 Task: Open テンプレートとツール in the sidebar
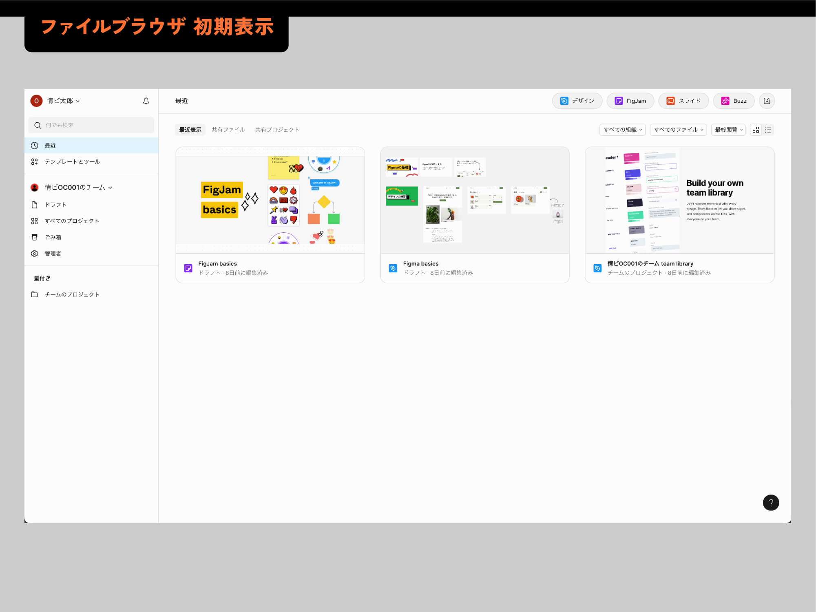[91, 162]
